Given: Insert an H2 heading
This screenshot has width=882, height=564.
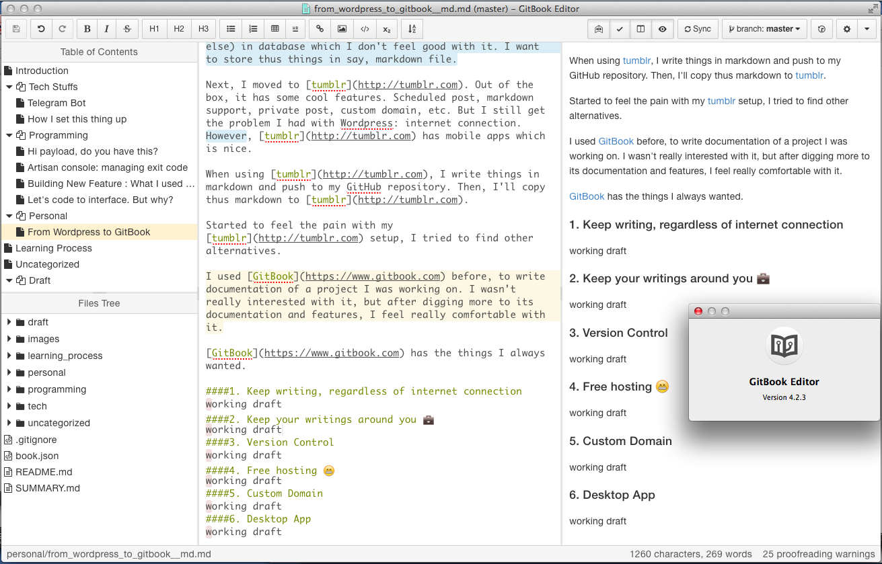Looking at the screenshot, I should click(x=179, y=29).
